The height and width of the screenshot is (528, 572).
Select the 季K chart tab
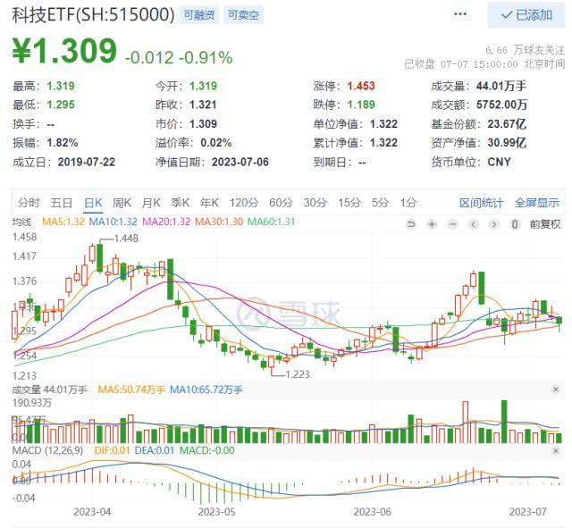click(181, 203)
